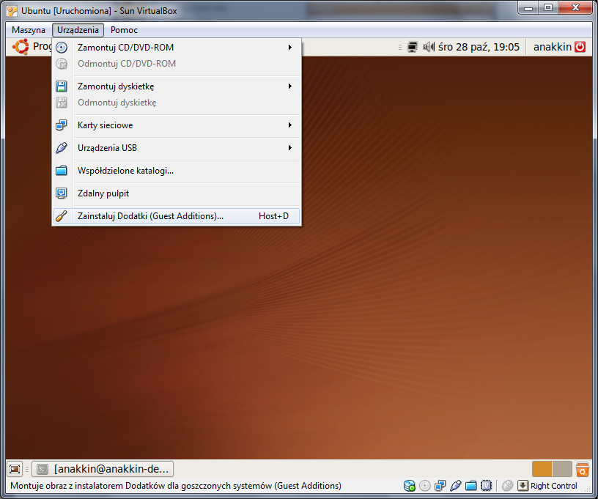Open the Zamontuj CD/DVD-ROM submenu
This screenshot has height=499, width=598.
176,48
